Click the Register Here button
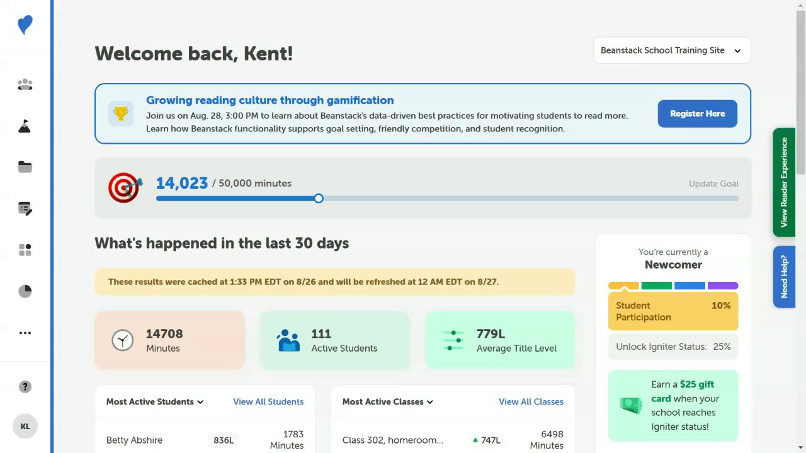Viewport: 806px width, 453px height. click(x=697, y=114)
